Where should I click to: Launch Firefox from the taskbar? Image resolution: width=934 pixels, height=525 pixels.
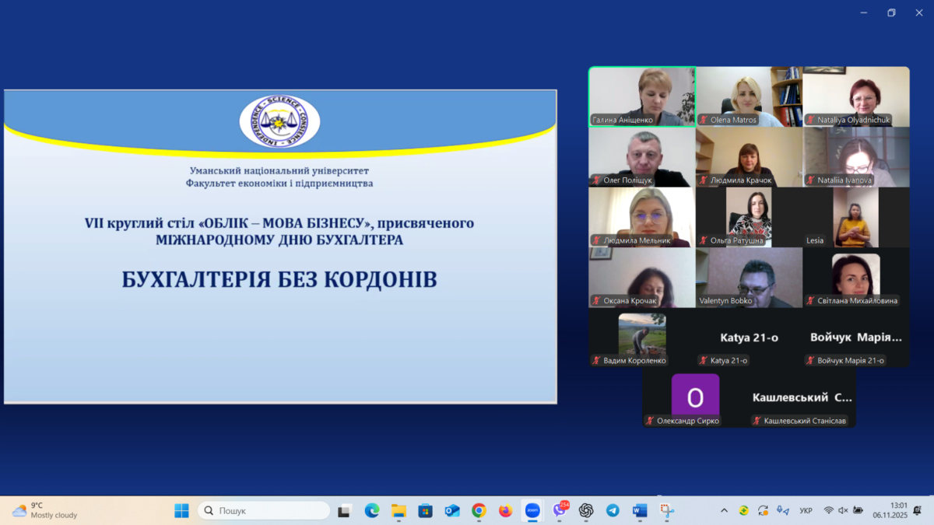pyautogui.click(x=506, y=510)
